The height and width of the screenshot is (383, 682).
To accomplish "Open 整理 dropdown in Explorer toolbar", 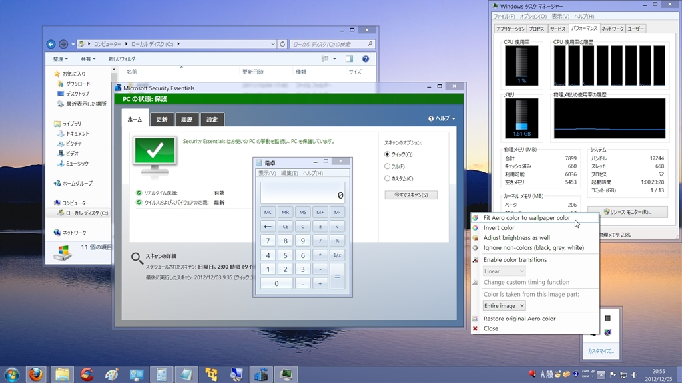I will click(x=60, y=59).
